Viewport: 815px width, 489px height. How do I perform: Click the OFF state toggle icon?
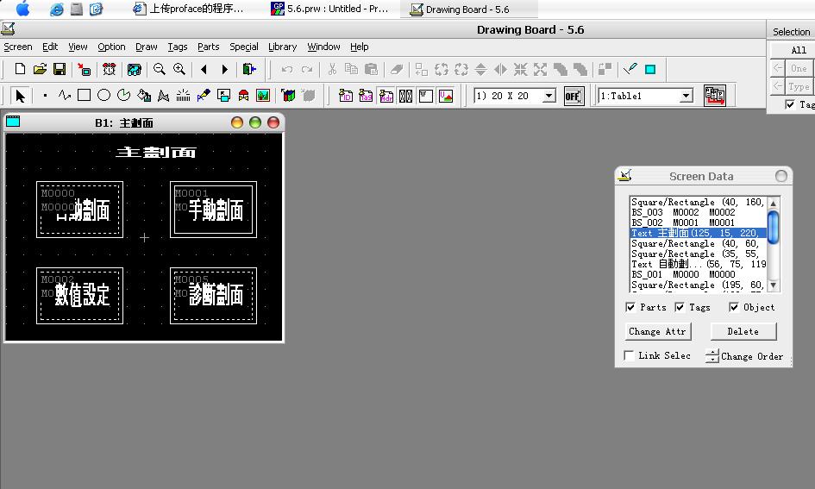pos(574,96)
